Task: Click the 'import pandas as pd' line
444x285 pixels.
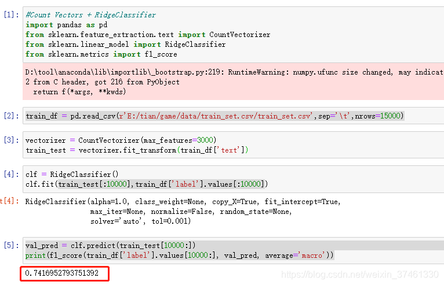Action: 67,25
